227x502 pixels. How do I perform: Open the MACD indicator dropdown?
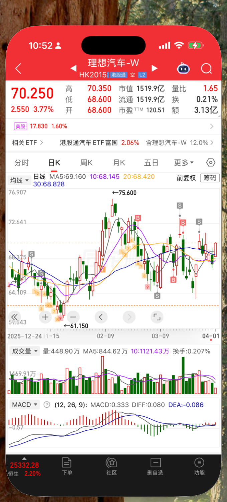coord(24,405)
